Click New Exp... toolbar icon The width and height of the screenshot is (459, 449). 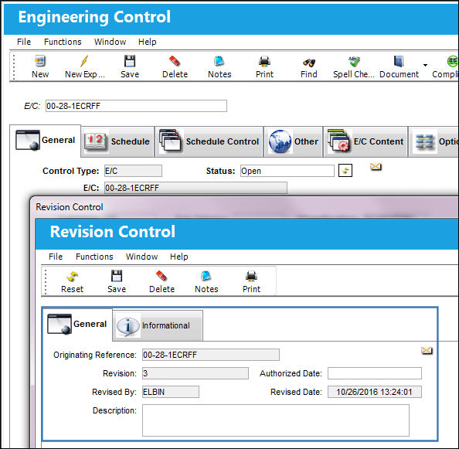point(84,66)
